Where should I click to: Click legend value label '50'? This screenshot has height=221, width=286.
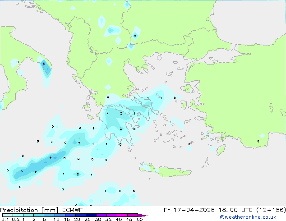pos(139,219)
